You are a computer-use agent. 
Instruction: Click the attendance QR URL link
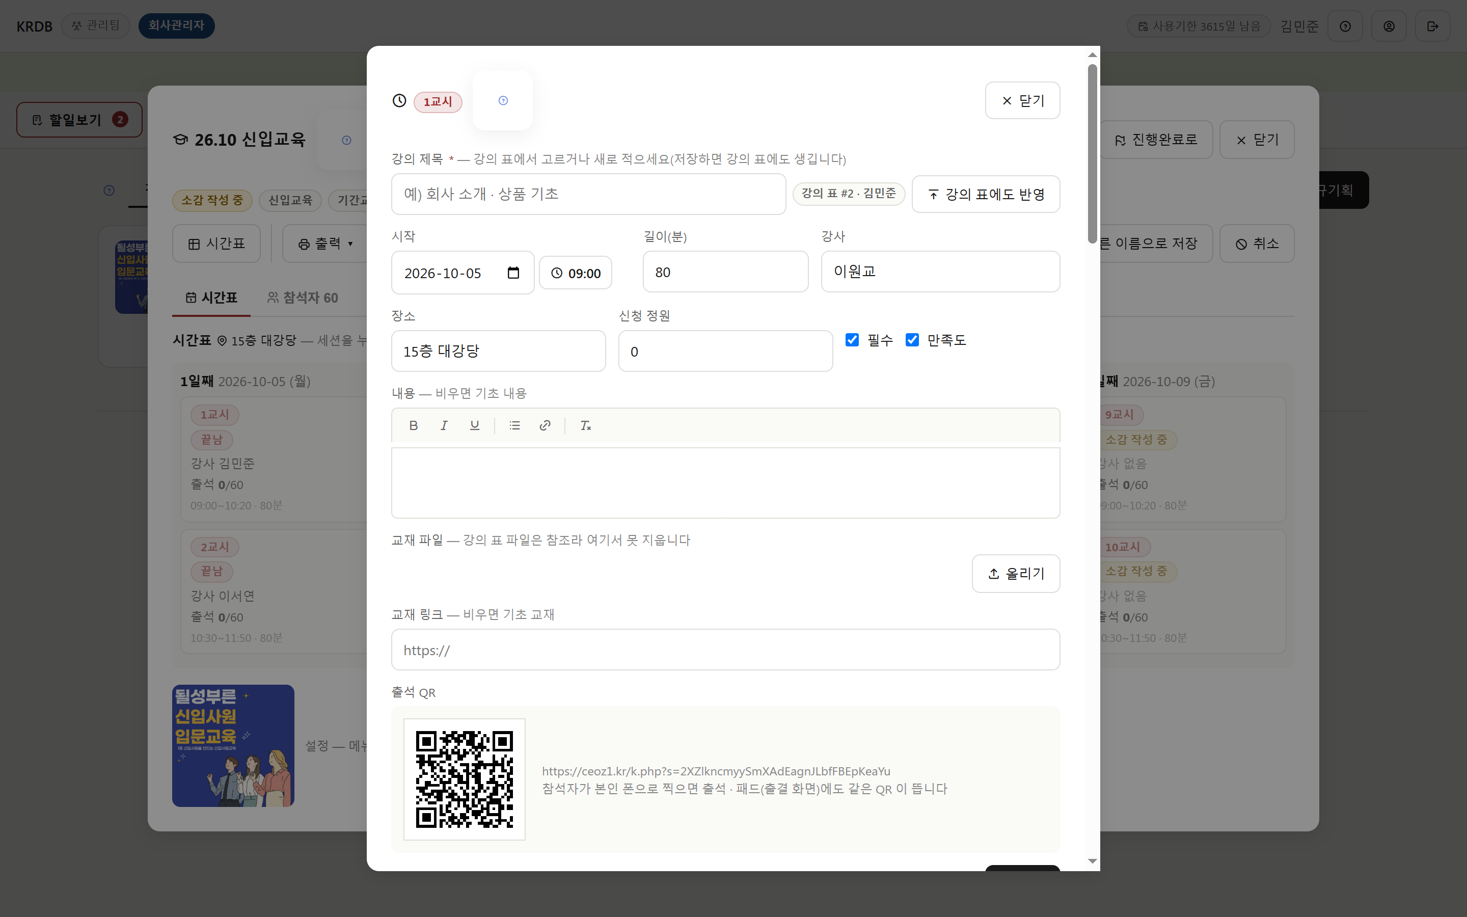[x=716, y=771]
